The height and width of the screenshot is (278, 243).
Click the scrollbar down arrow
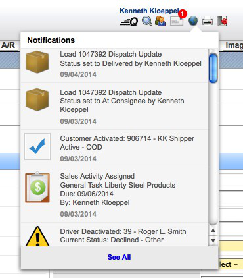coord(213,240)
